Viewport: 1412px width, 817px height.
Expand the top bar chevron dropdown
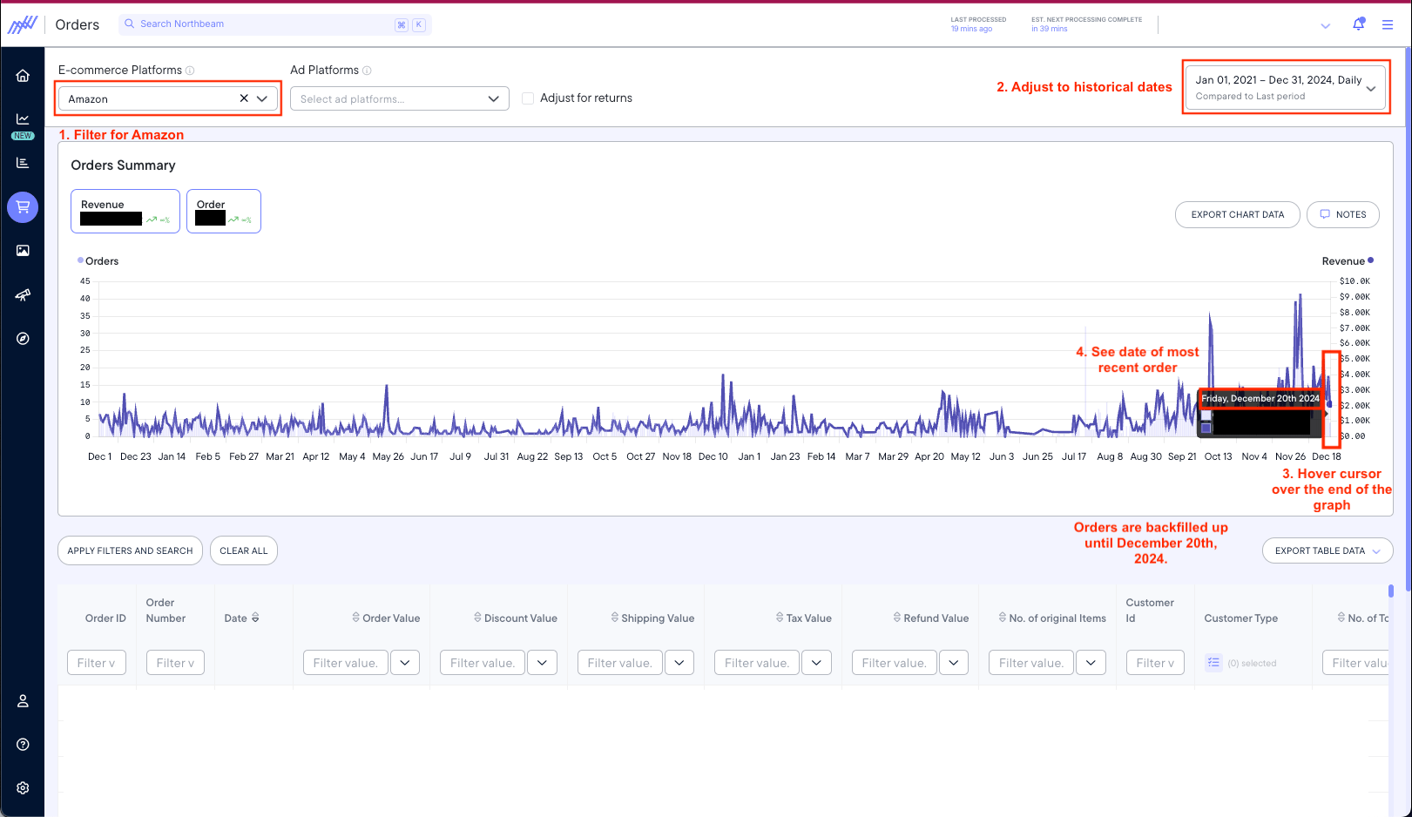pos(1326,26)
